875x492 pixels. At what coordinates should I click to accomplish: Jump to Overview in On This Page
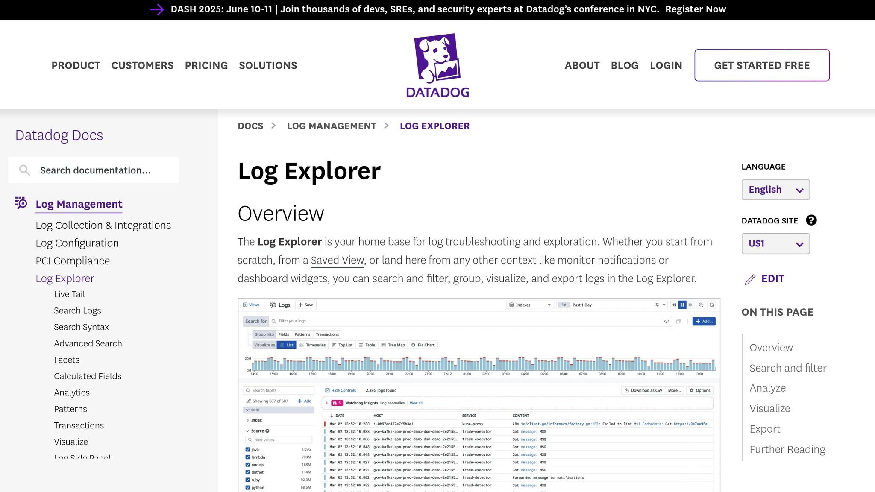pyautogui.click(x=771, y=348)
